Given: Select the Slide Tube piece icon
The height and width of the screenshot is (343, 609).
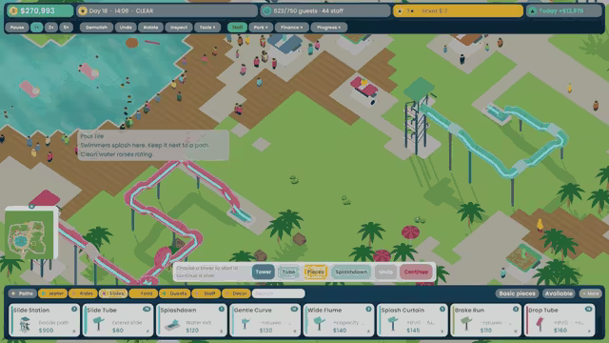Looking at the screenshot, I should tap(98, 324).
